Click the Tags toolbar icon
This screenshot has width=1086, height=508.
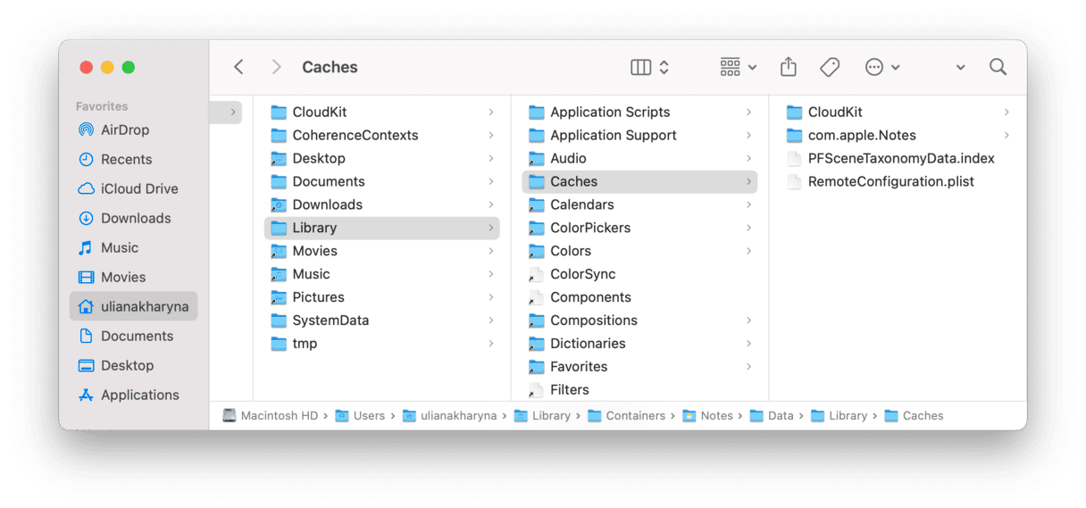pyautogui.click(x=830, y=67)
